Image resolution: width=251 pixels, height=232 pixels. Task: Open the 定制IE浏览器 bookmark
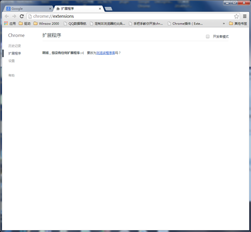point(108,24)
